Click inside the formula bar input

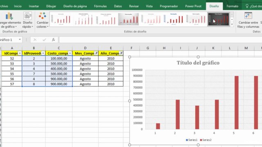[160, 40]
